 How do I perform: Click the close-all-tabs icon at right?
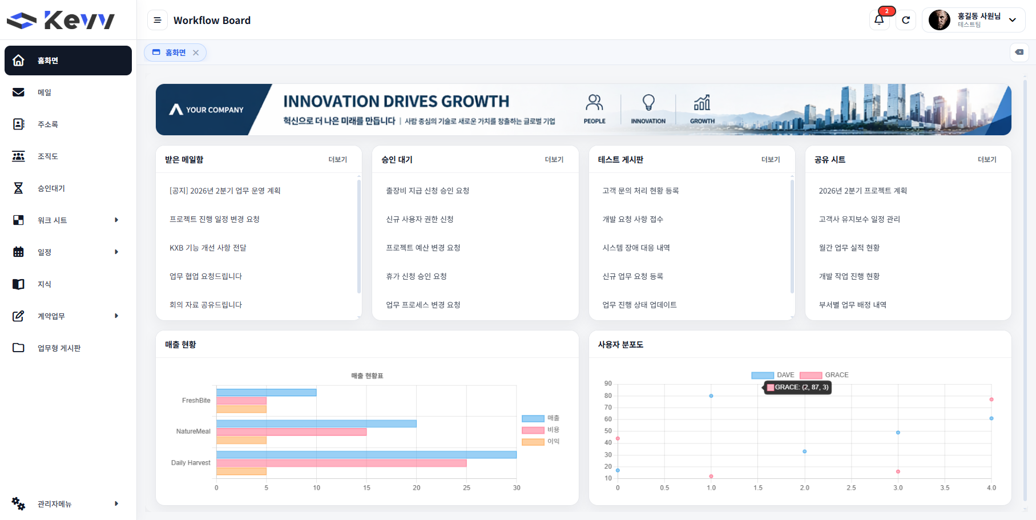click(1019, 52)
